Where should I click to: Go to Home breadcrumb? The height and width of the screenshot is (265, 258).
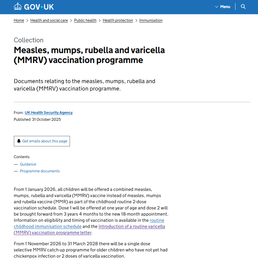coord(19,20)
